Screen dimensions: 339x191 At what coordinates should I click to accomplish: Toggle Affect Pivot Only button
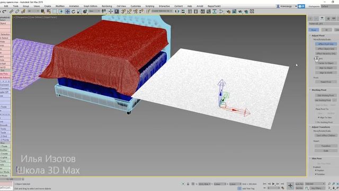[326, 44]
